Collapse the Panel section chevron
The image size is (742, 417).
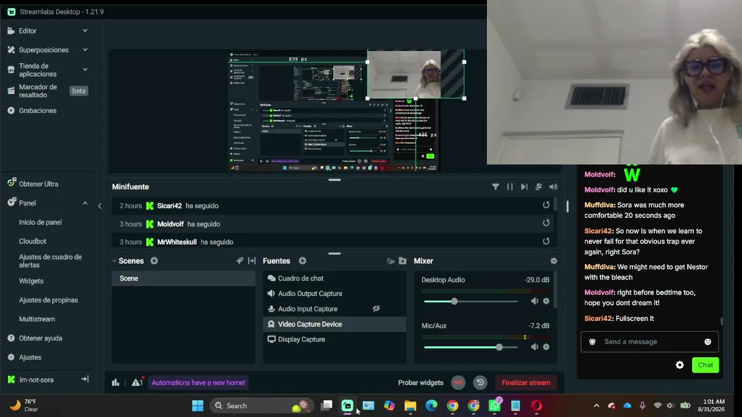pos(85,203)
